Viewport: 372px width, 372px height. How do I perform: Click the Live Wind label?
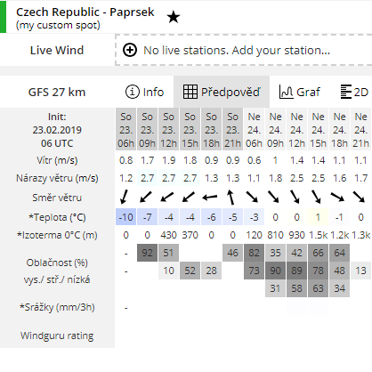[x=57, y=50]
